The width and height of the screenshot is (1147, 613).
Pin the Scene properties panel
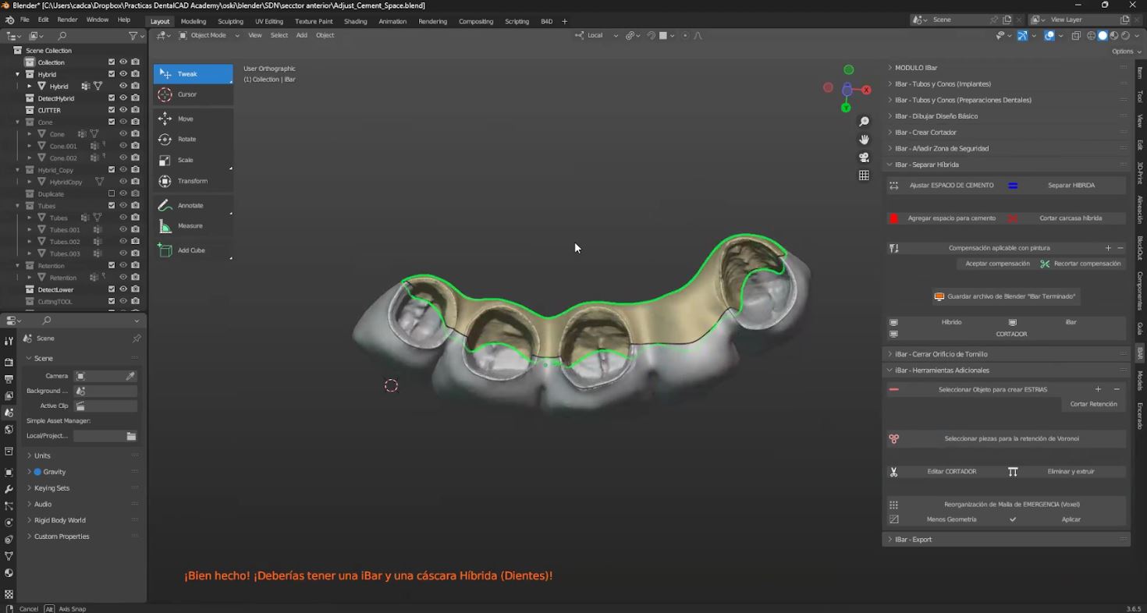(137, 338)
